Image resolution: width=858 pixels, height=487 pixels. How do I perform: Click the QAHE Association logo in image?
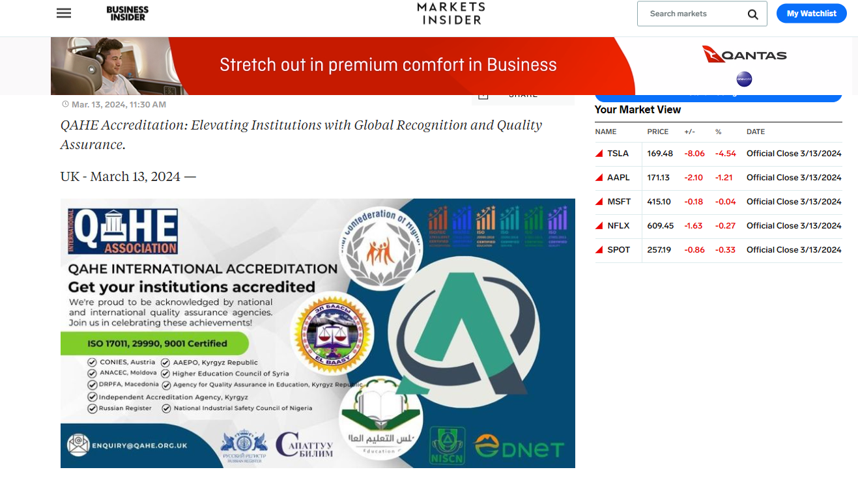click(x=123, y=230)
